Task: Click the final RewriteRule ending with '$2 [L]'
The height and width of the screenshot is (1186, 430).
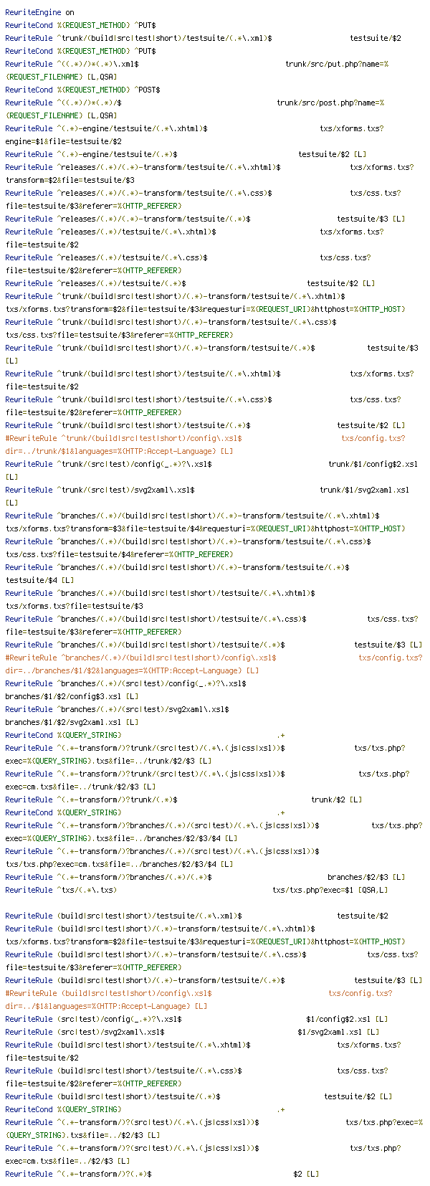Action: pos(162,1174)
